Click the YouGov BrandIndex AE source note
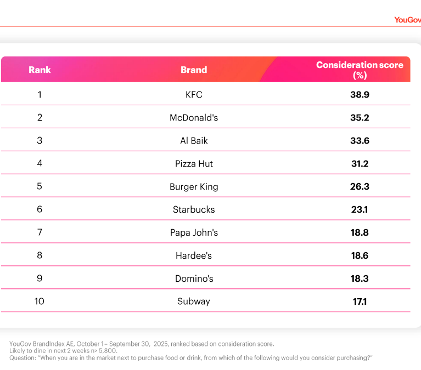 (142, 344)
